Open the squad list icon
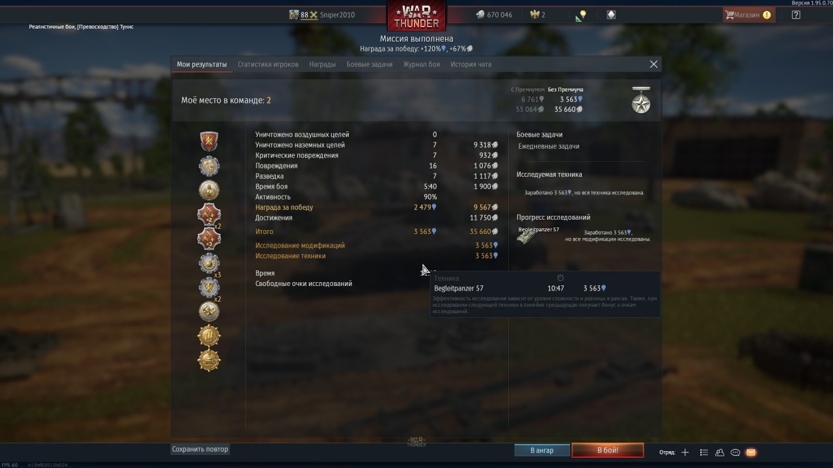The width and height of the screenshot is (833, 468). click(703, 452)
